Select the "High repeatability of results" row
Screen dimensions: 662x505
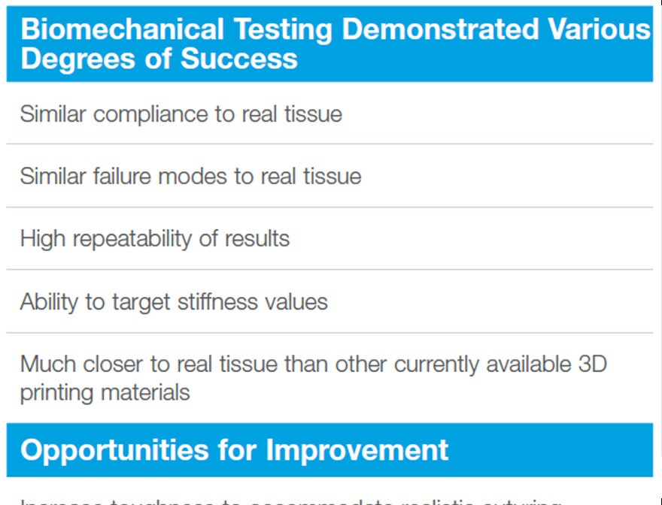154,238
